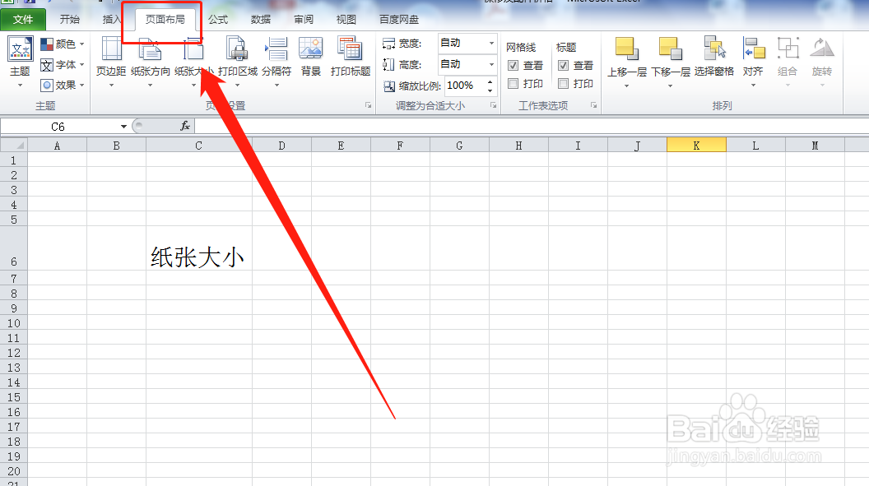The height and width of the screenshot is (486, 869).
Task: Switch to Data (数据) tab
Action: [x=261, y=20]
